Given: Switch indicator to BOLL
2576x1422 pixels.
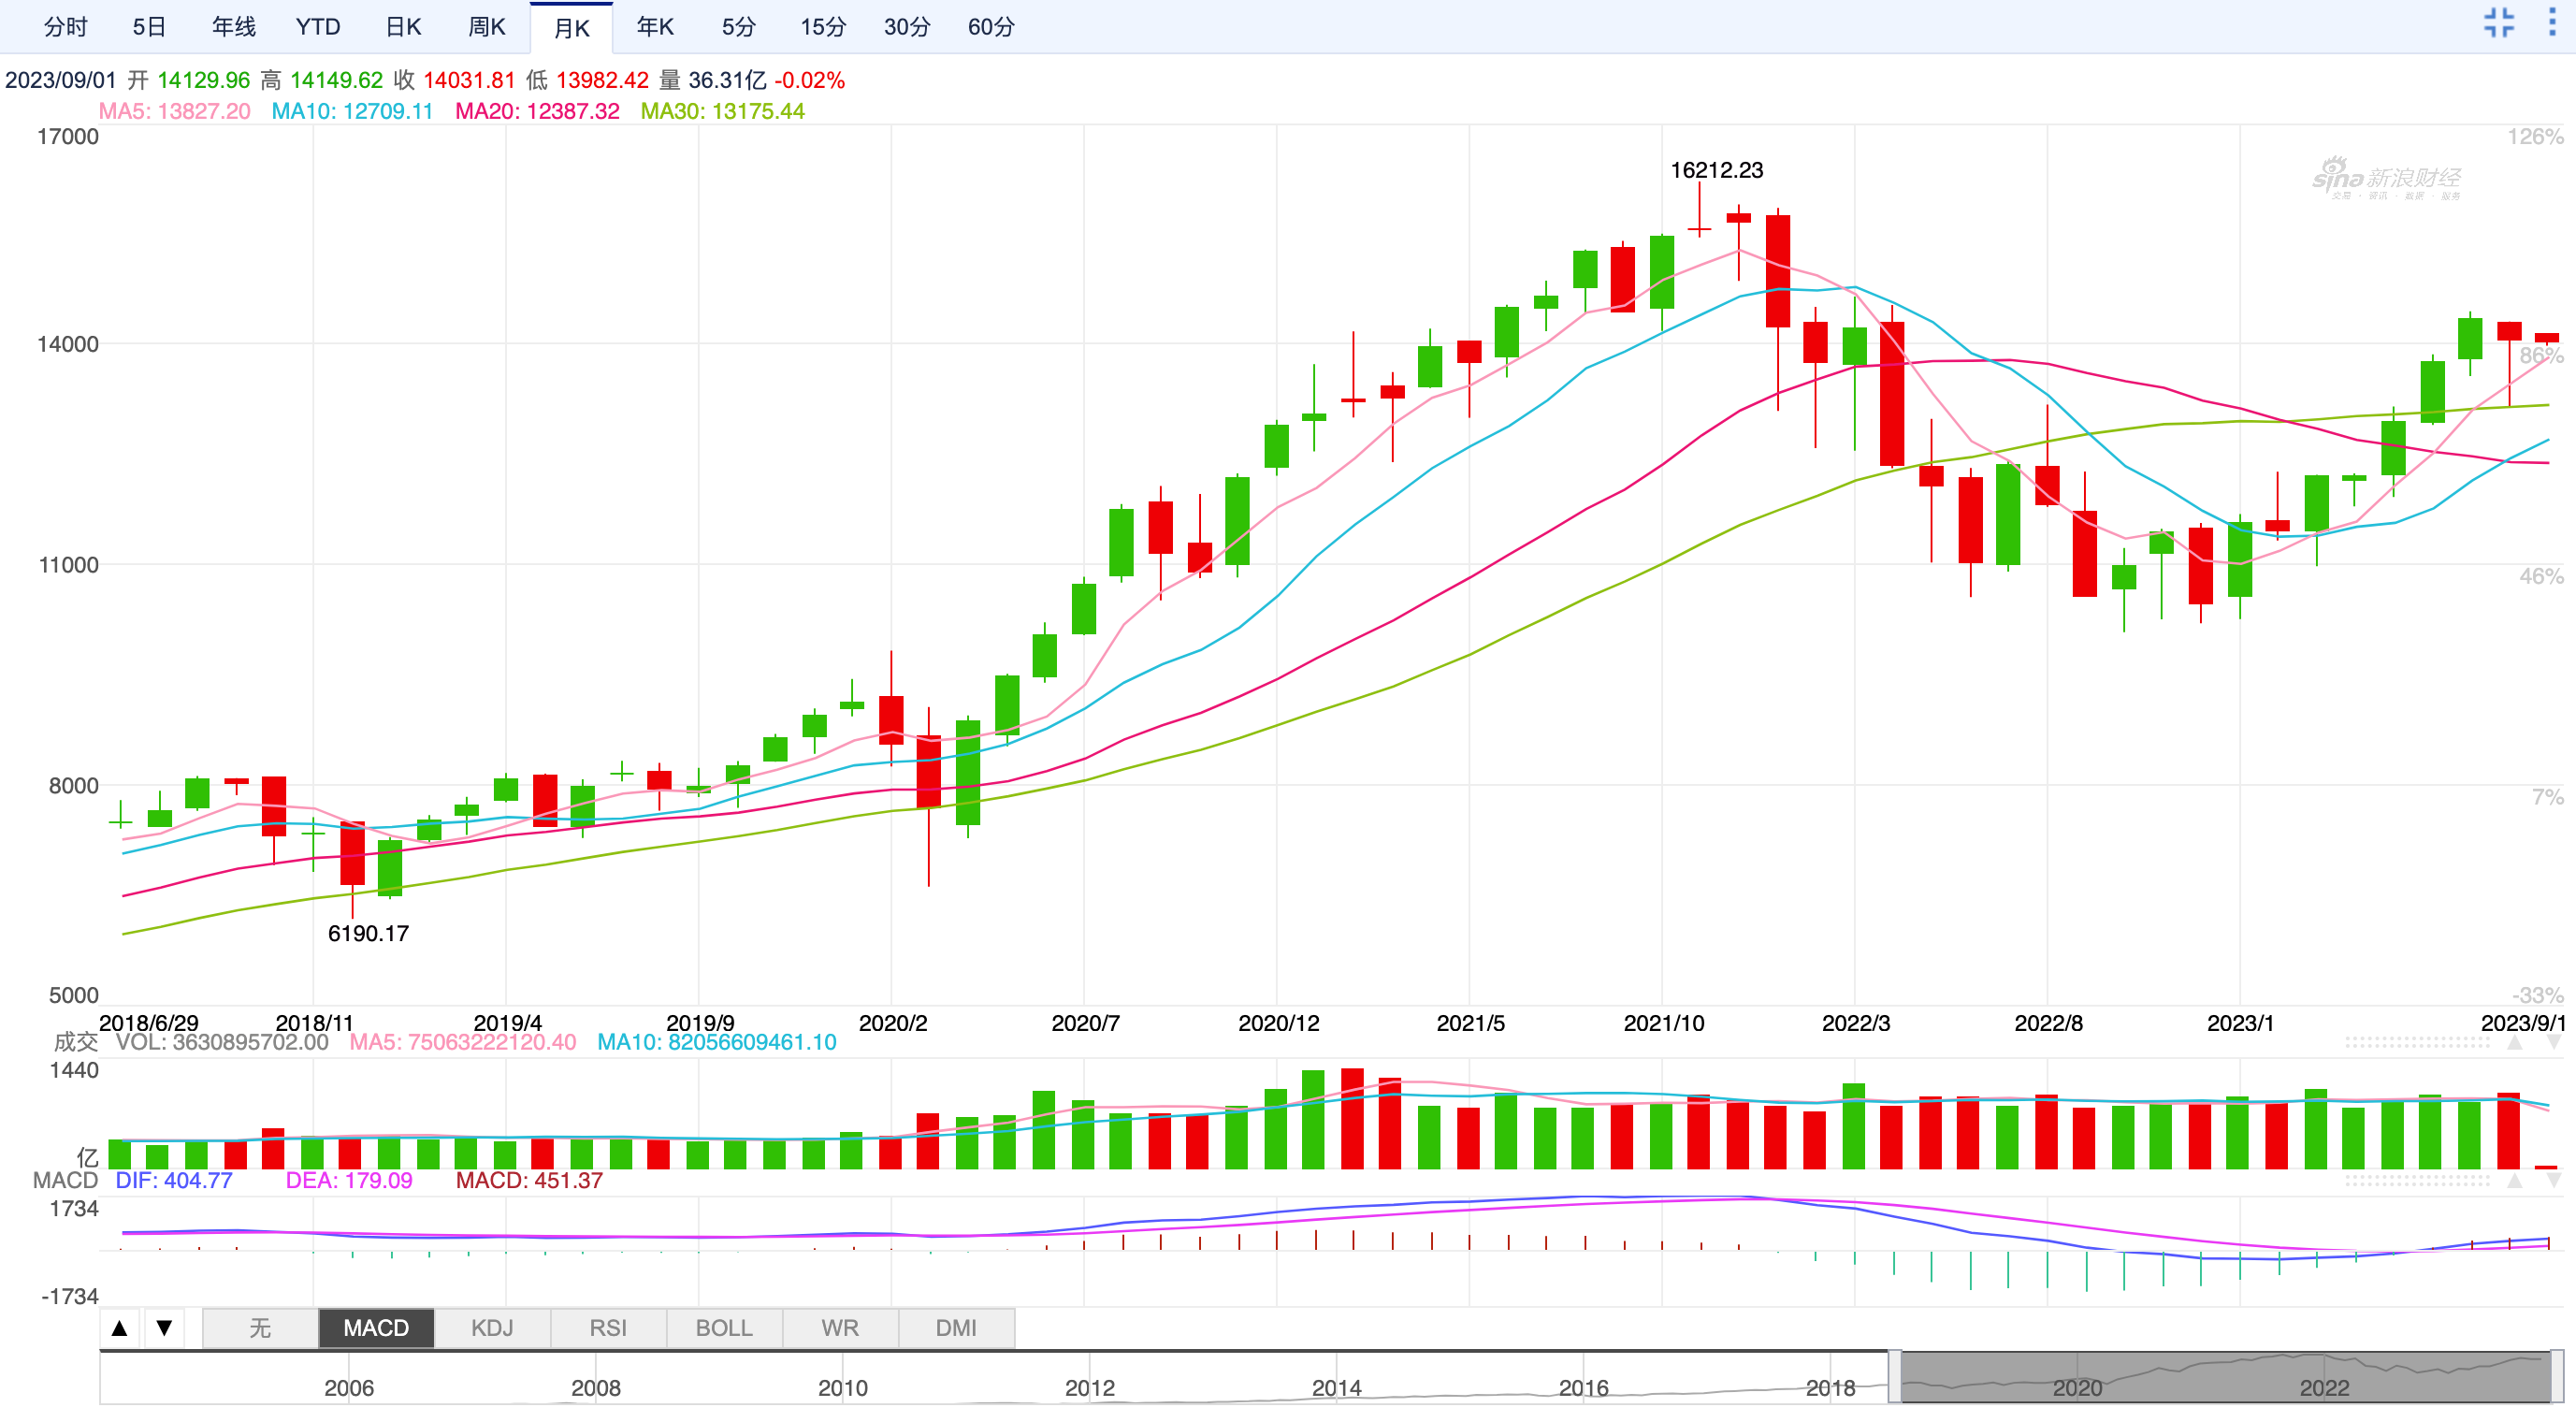Looking at the screenshot, I should coord(724,1328).
